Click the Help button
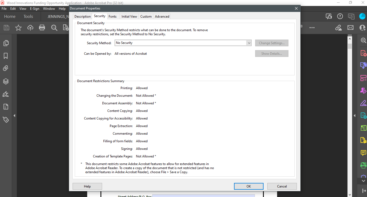The height and width of the screenshot is (197, 367). point(87,186)
